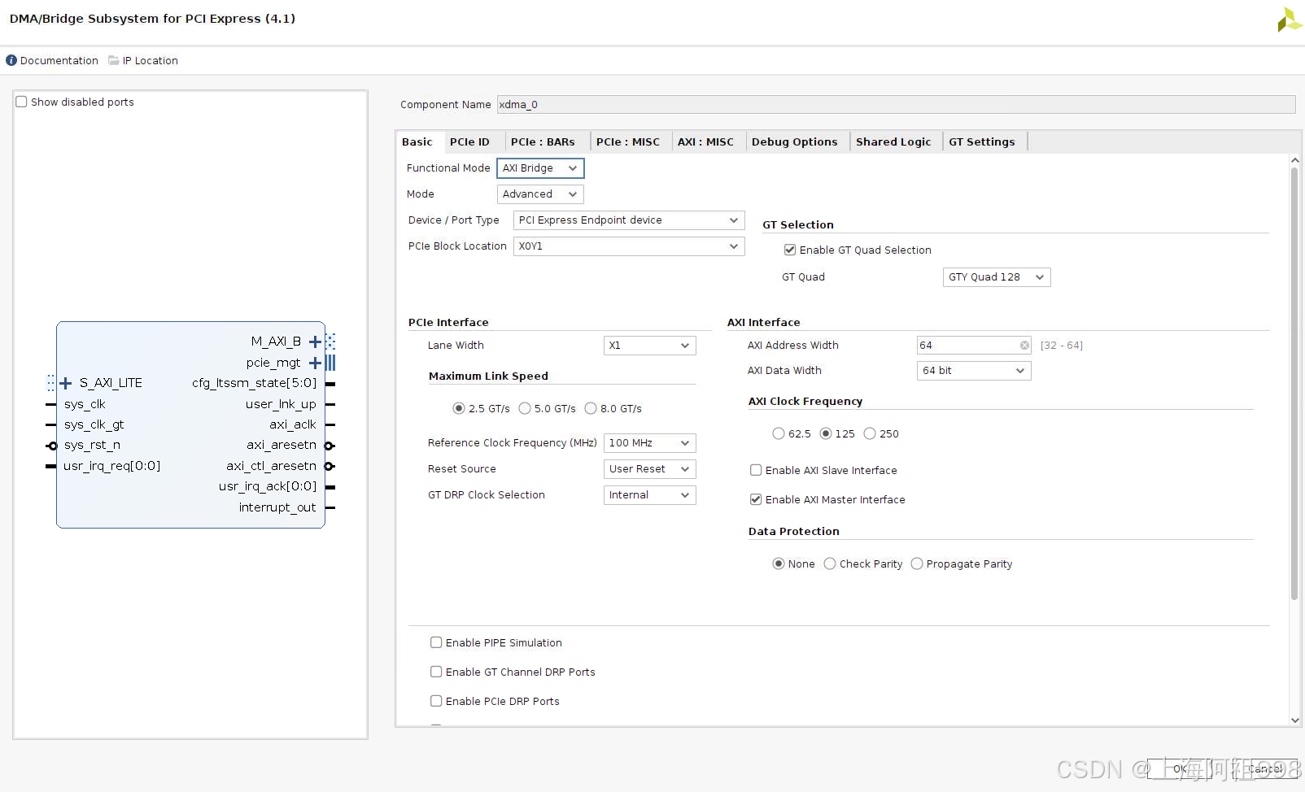The height and width of the screenshot is (792, 1305).
Task: Click the sys_clk port label
Action: click(85, 404)
